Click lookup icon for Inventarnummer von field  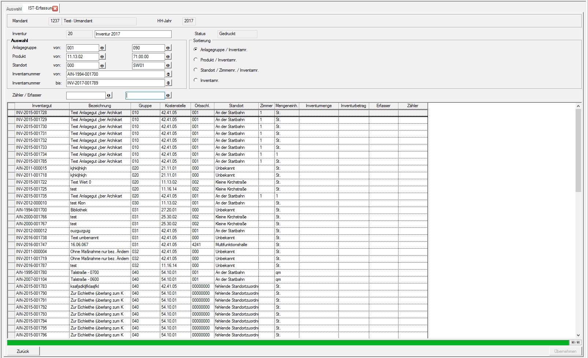click(168, 74)
